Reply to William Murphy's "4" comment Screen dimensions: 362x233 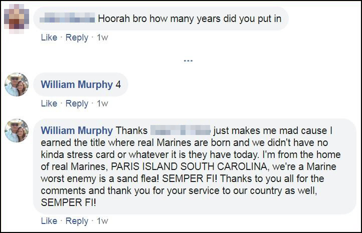[77, 103]
